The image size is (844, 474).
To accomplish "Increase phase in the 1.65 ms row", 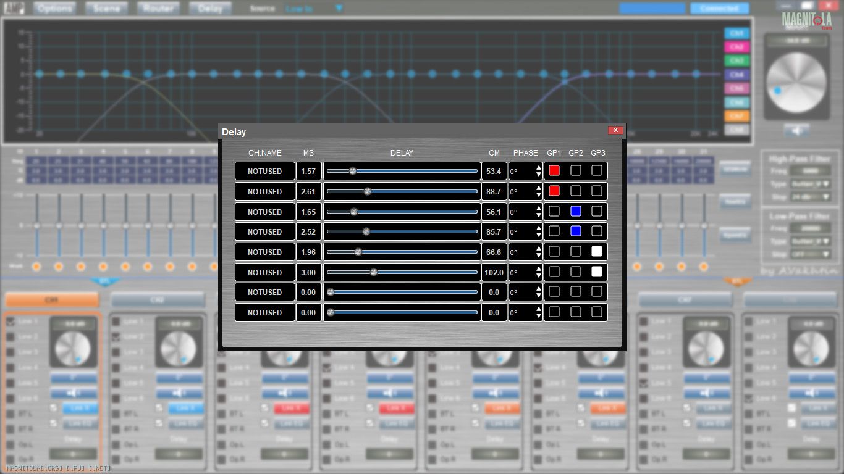I will pos(538,208).
